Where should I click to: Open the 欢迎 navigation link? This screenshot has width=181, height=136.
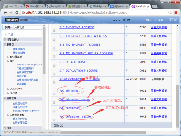click(x=10, y=34)
